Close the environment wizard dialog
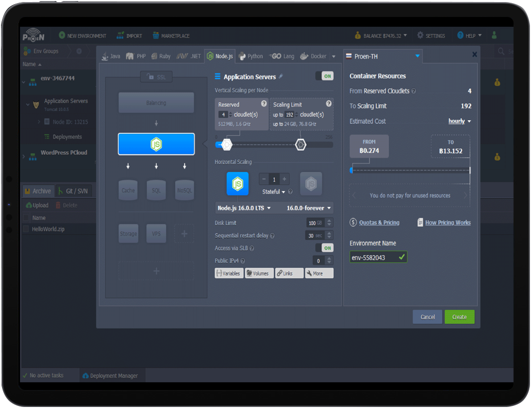 pyautogui.click(x=475, y=54)
